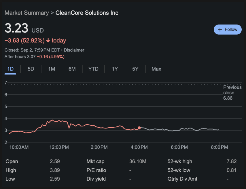Click the Previous close 6.86 label
Image resolution: width=246 pixels, height=189 pixels.
pyautogui.click(x=232, y=93)
